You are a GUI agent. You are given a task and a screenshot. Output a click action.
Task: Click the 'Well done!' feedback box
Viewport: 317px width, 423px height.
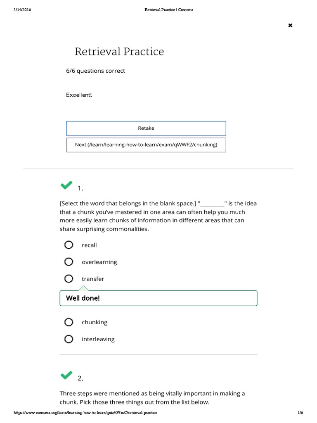click(x=158, y=298)
